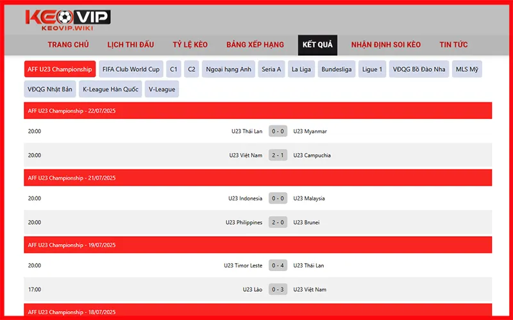Open NHẬN ĐỊNH SOI KÈO section
This screenshot has height=320, width=513.
tap(385, 45)
